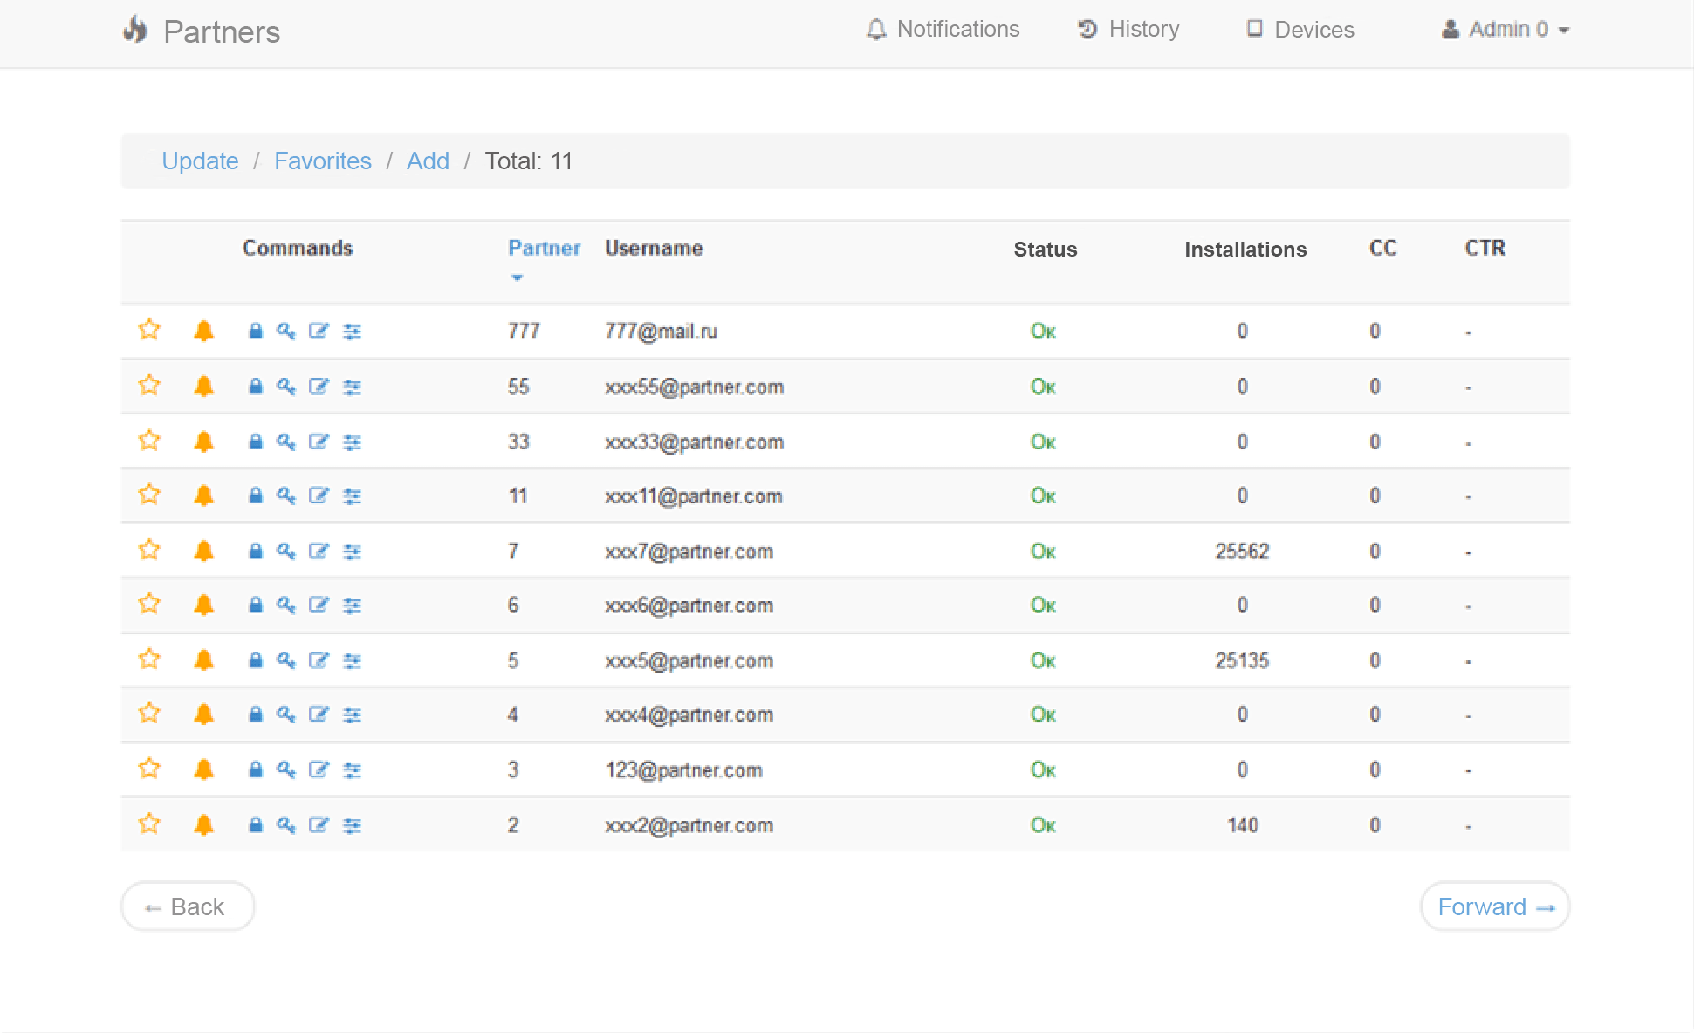Open the sliders icon for partner 6
This screenshot has height=1033, width=1694.
tap(352, 605)
